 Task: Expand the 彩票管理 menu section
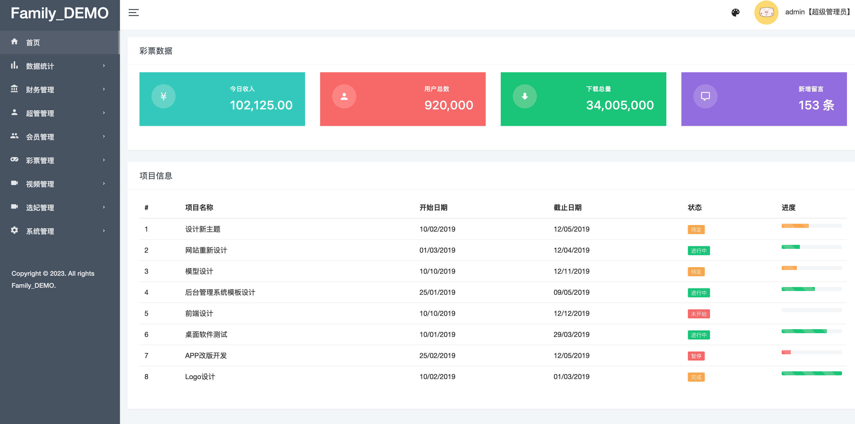(x=40, y=160)
